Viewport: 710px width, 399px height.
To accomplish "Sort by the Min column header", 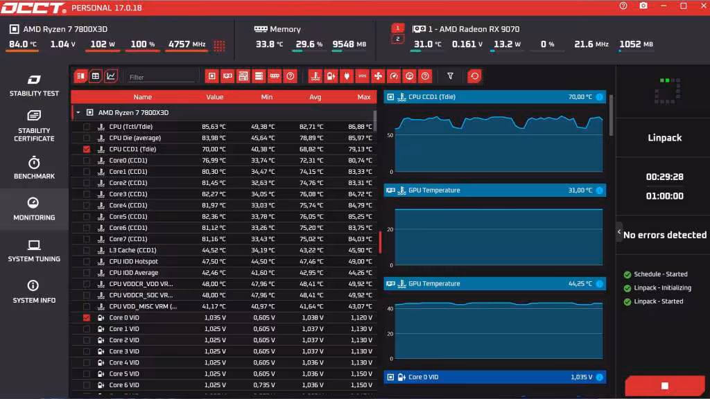I will click(267, 97).
